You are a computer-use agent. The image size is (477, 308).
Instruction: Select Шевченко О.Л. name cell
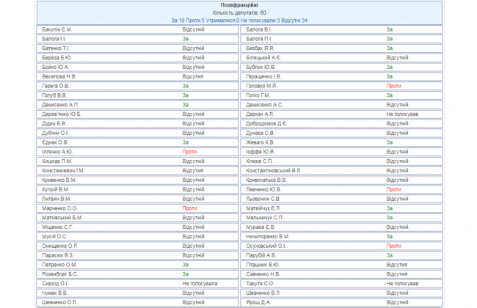point(59,301)
